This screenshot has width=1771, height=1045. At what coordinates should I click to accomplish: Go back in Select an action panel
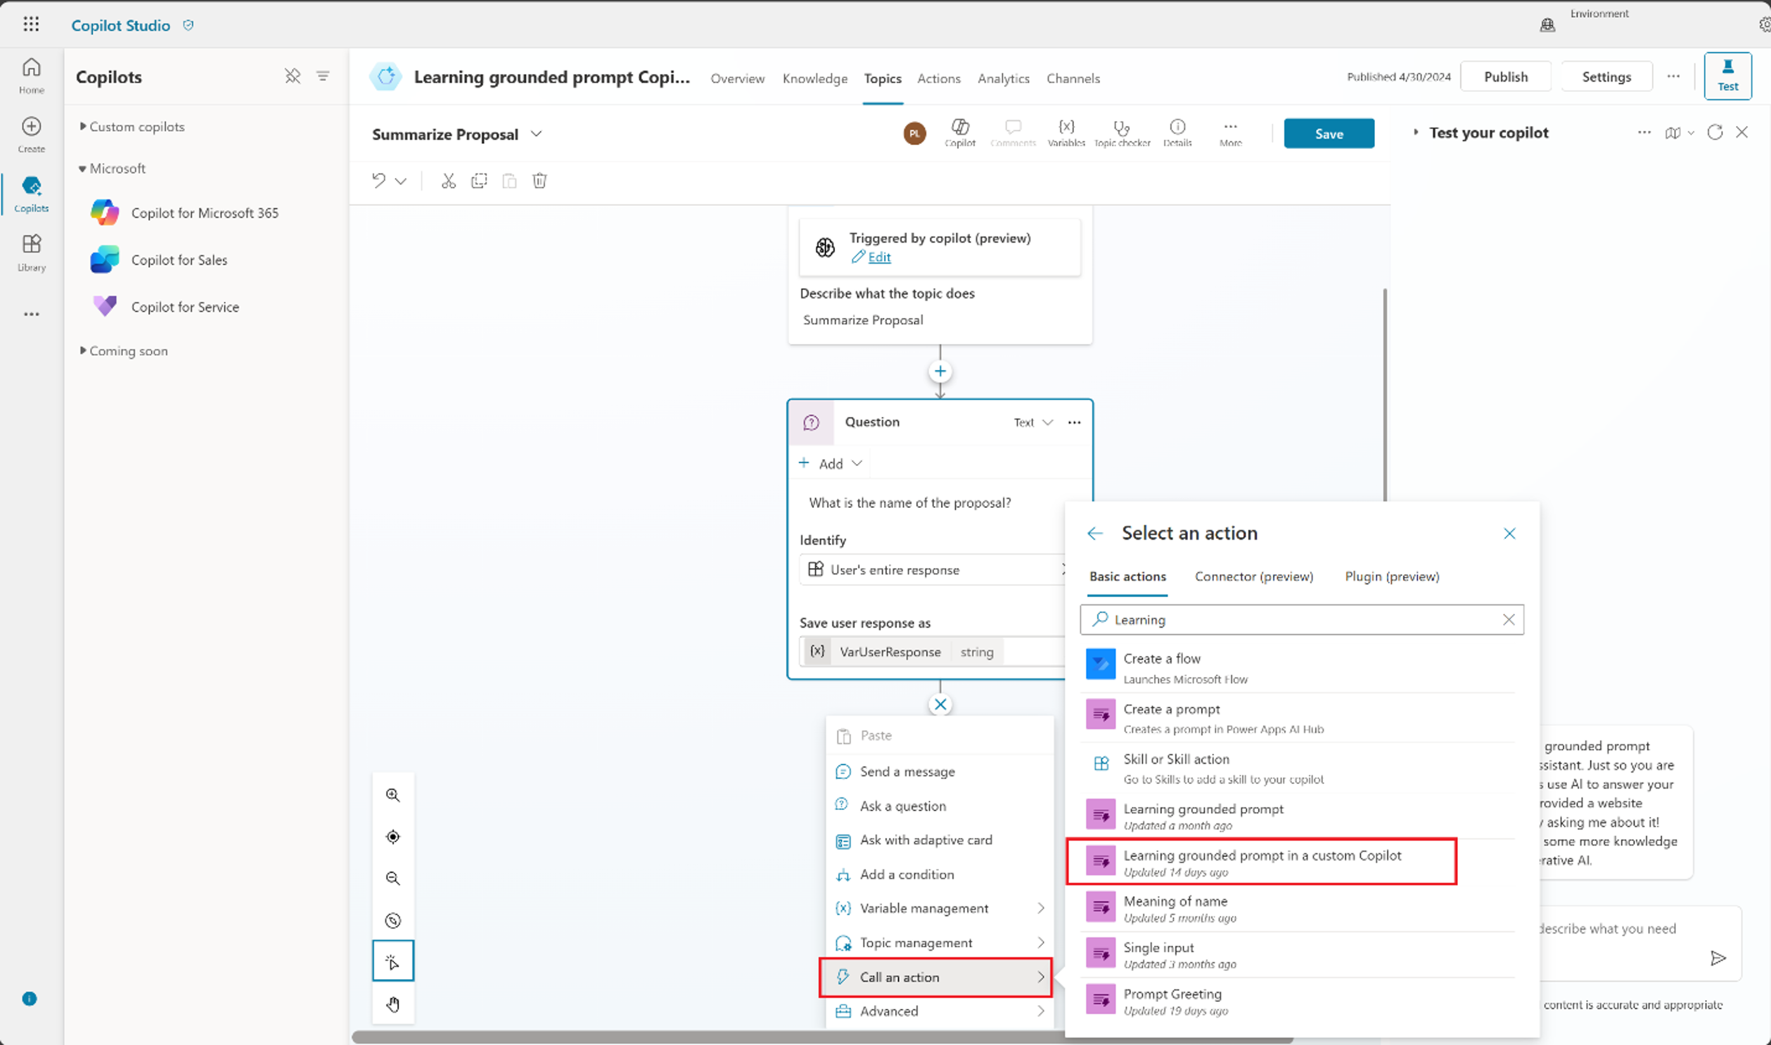point(1095,533)
